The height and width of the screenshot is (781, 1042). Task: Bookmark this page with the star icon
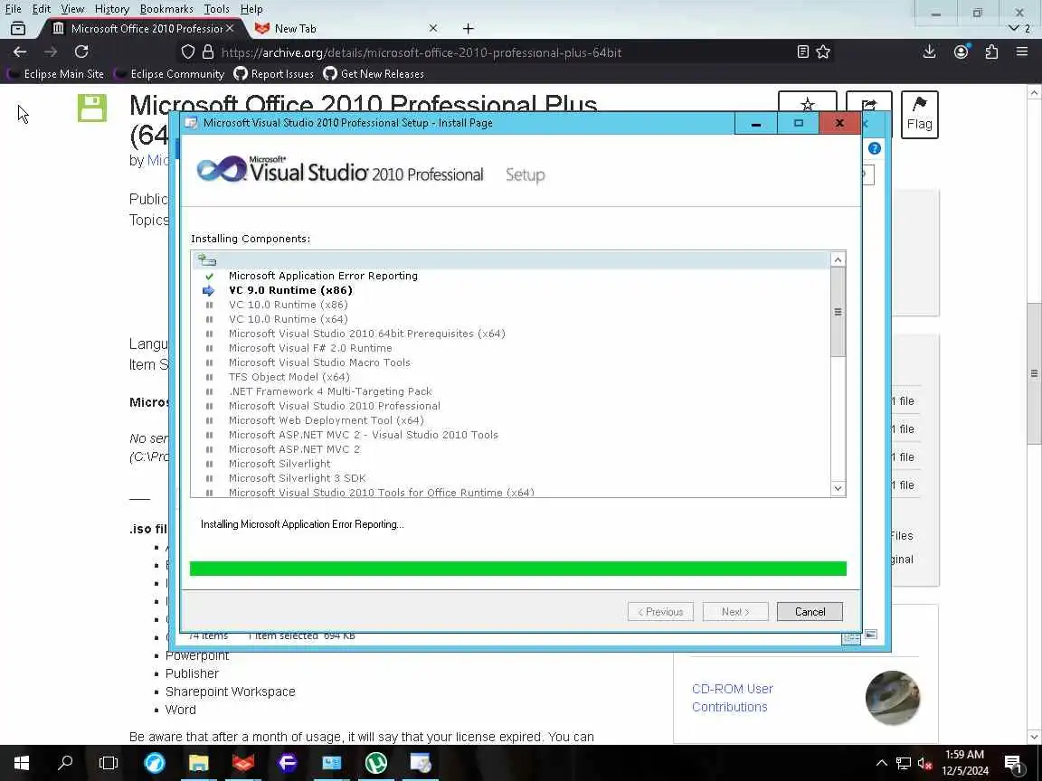823,52
